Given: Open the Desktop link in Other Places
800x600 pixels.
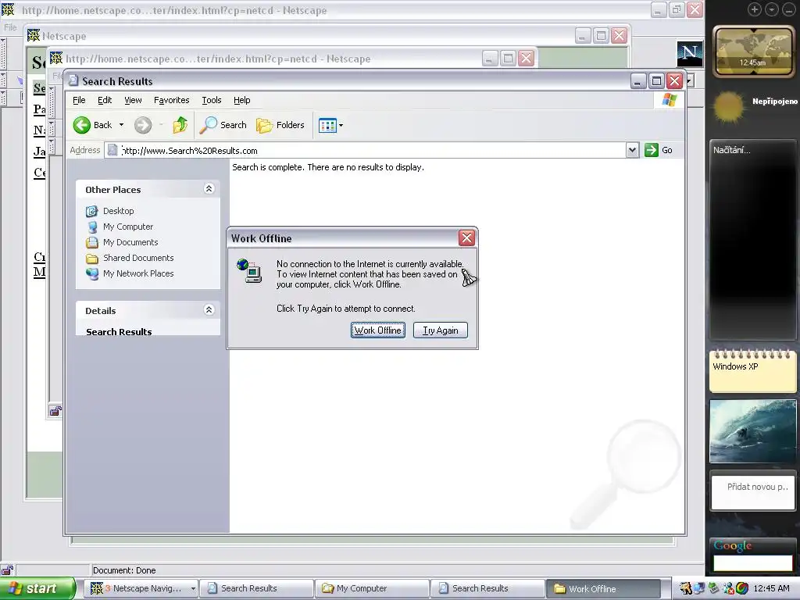Looking at the screenshot, I should [119, 211].
